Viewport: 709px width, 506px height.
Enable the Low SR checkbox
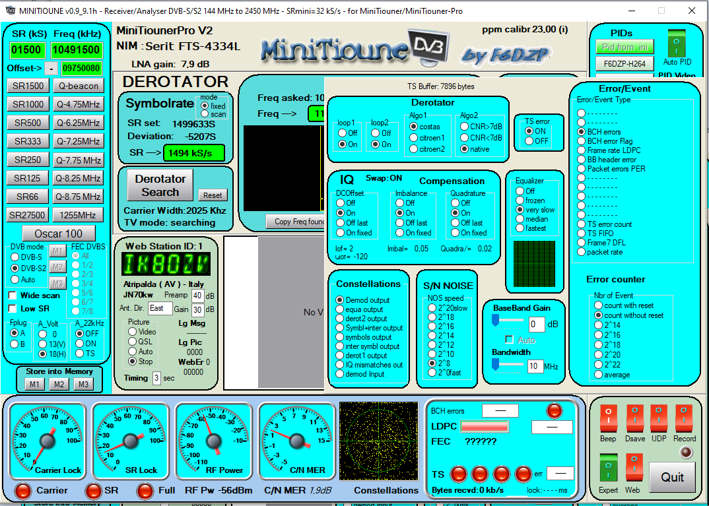tap(13, 308)
